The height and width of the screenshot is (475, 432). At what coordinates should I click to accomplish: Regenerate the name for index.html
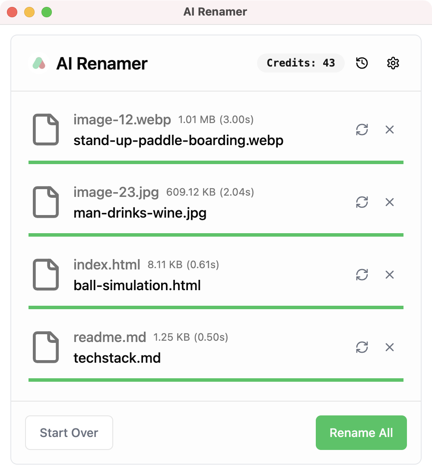click(x=363, y=275)
